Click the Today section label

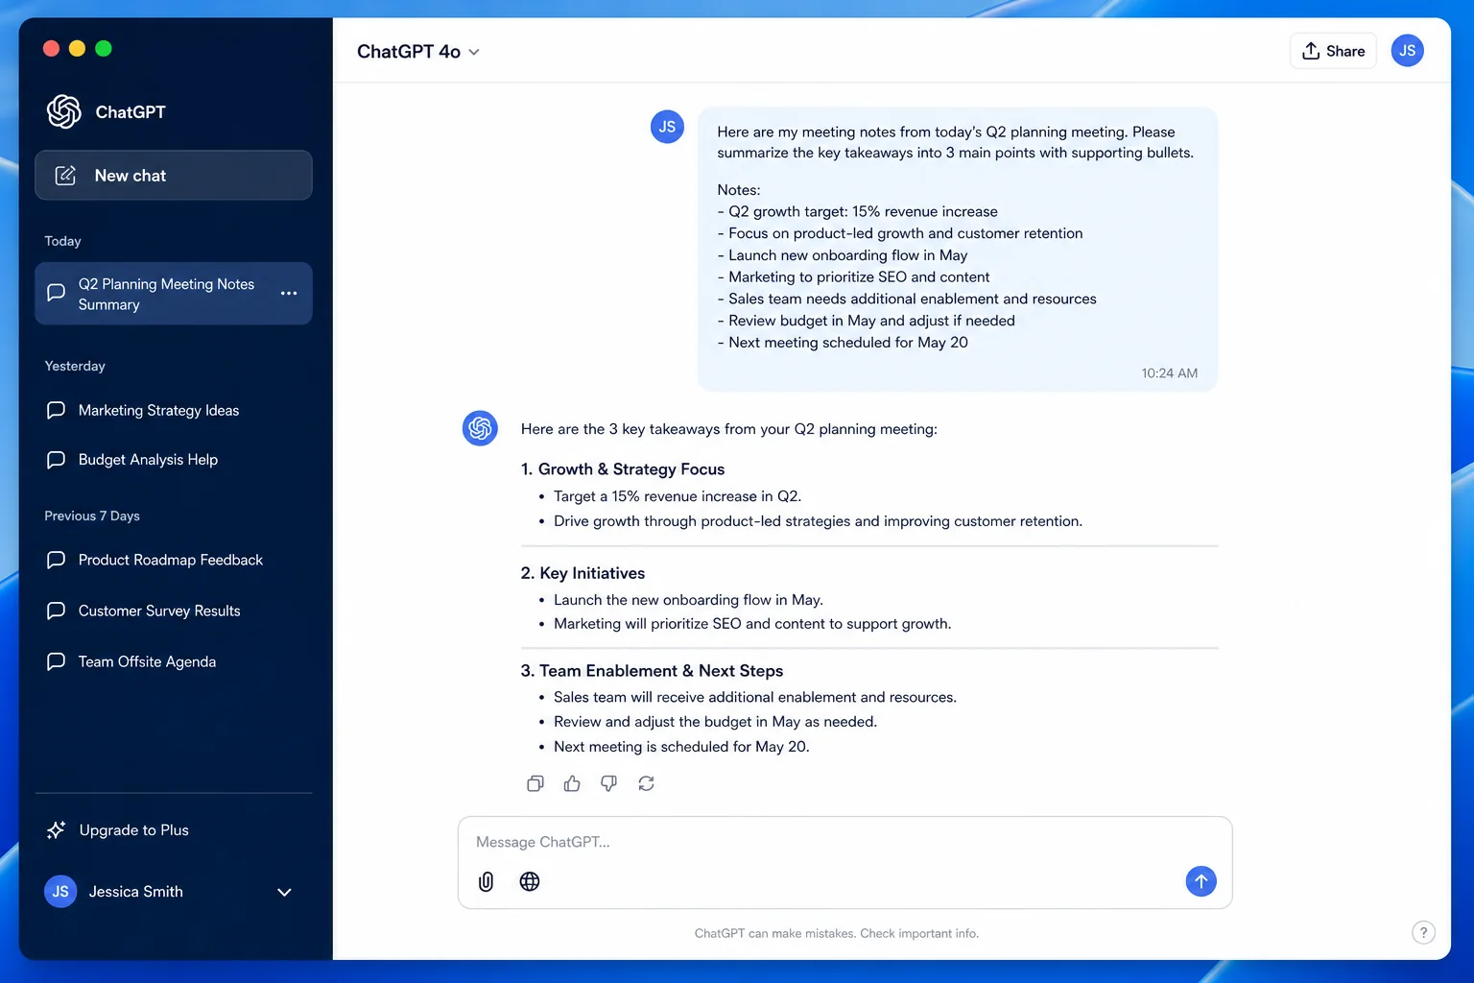(62, 241)
